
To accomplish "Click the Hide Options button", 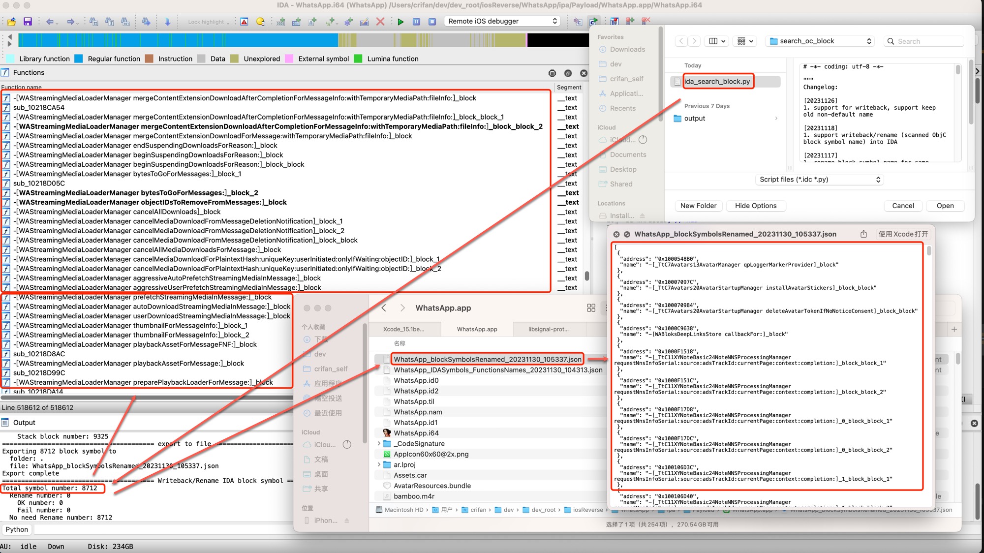I will [x=755, y=206].
